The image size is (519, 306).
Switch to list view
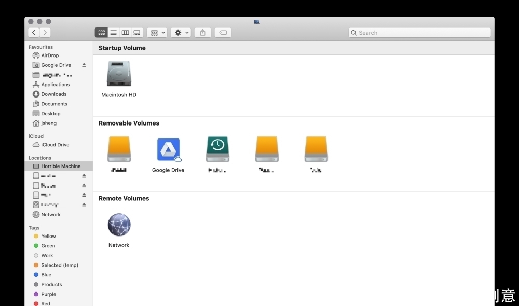tap(113, 33)
